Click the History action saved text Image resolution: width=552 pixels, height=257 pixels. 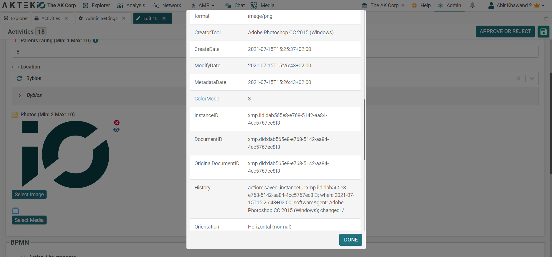301,199
